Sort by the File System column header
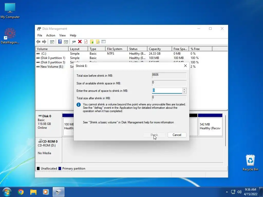 click(116, 49)
